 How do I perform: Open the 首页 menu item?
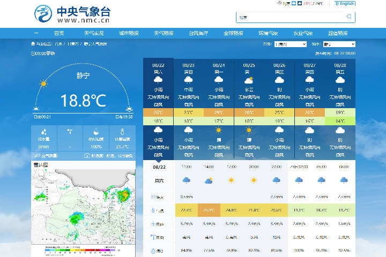(x=59, y=33)
